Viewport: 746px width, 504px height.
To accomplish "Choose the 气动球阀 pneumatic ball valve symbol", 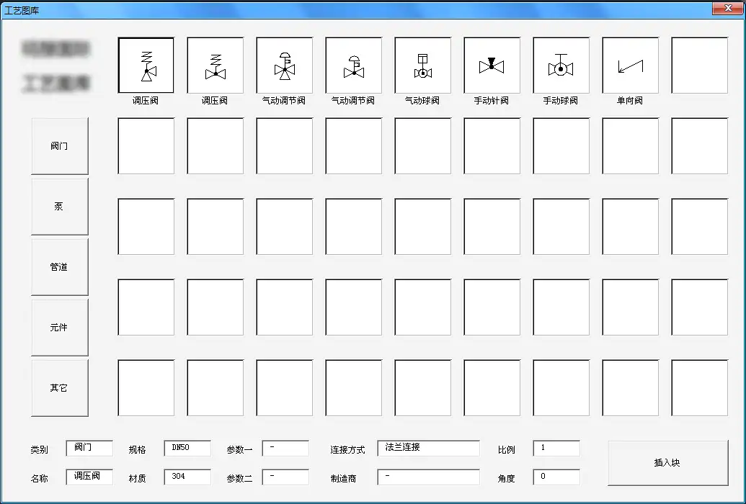I will tap(423, 66).
